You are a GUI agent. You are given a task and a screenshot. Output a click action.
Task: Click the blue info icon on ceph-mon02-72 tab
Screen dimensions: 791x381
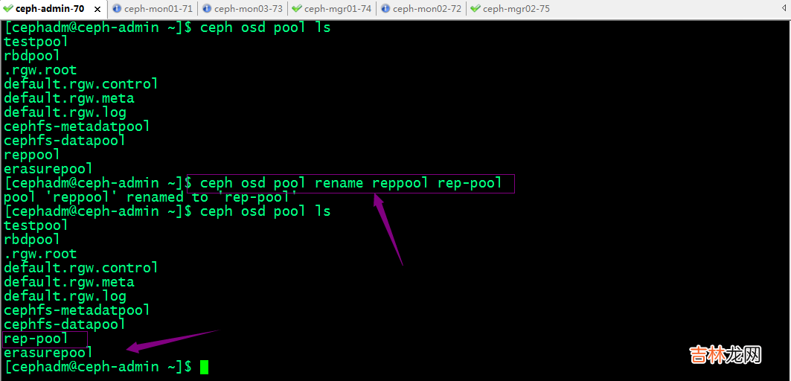(x=385, y=9)
